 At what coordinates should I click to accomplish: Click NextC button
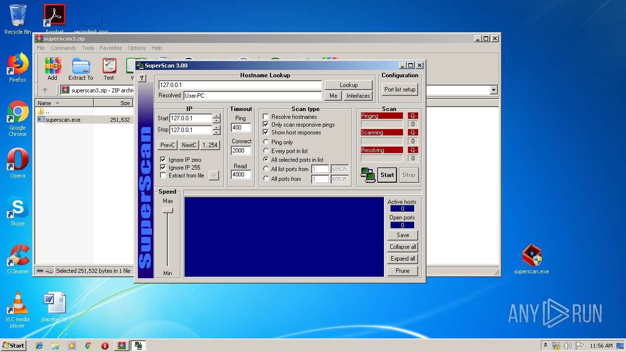coord(189,145)
